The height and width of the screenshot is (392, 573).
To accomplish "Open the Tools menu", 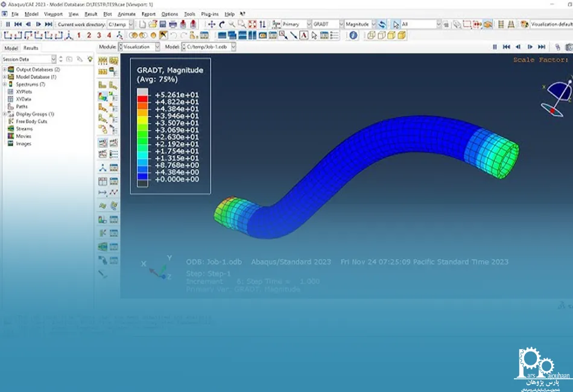I will (189, 14).
